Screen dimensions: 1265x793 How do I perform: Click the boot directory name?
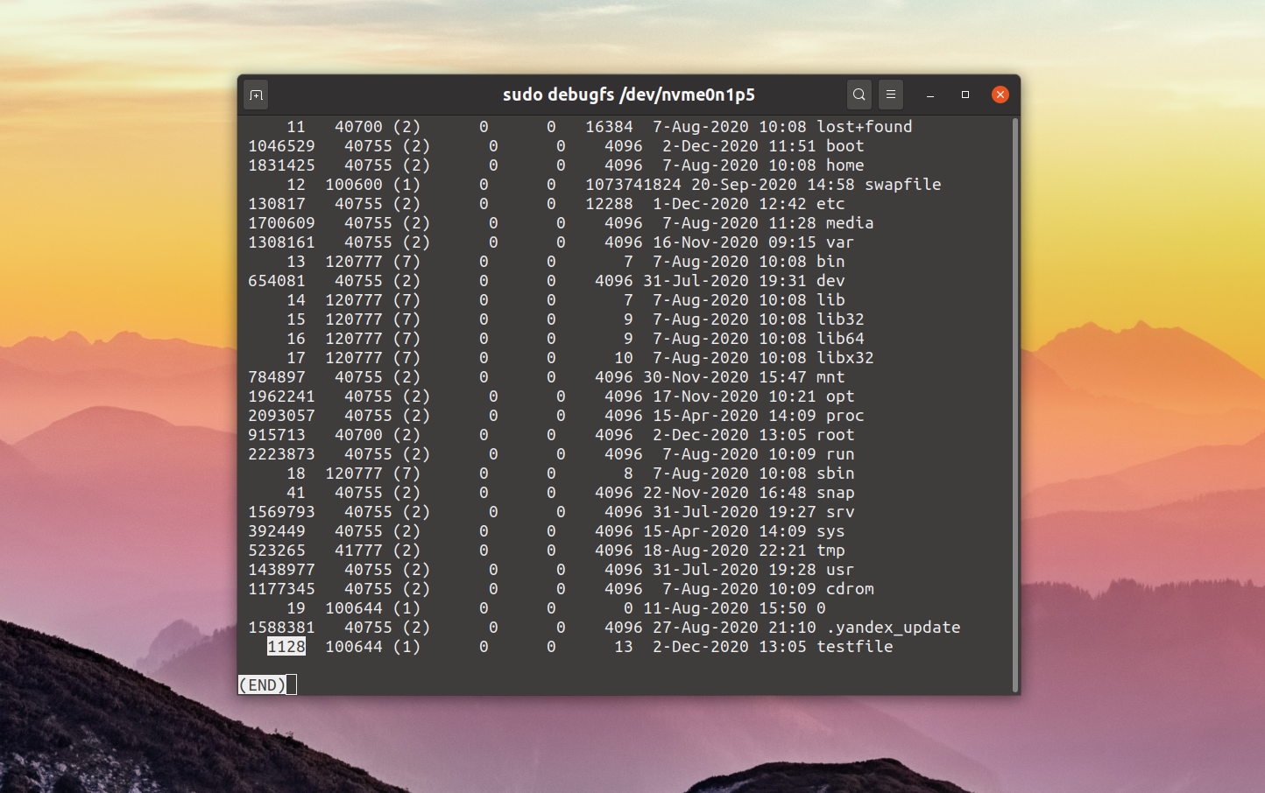[x=845, y=146]
